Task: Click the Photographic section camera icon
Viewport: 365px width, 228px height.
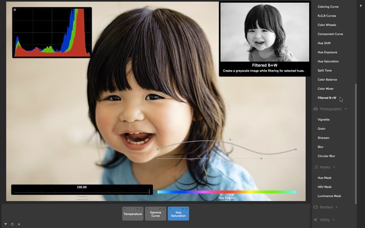Action: pos(315,109)
